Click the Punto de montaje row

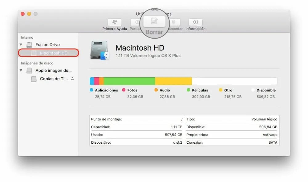click(x=137, y=119)
